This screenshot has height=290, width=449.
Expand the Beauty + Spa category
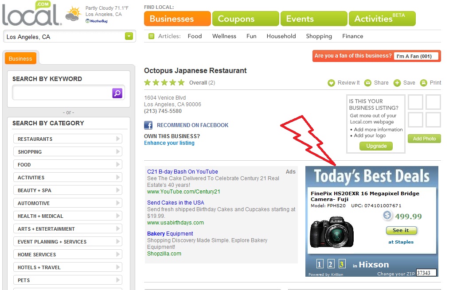pyautogui.click(x=67, y=190)
